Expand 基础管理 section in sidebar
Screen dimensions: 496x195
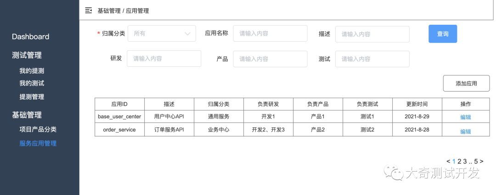coord(27,115)
